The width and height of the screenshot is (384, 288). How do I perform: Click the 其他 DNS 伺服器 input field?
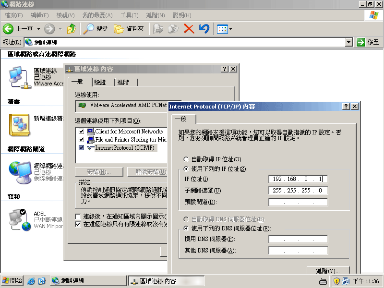[298, 251]
